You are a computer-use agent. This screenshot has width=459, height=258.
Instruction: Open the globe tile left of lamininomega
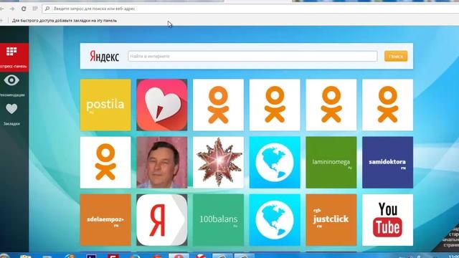tap(275, 163)
